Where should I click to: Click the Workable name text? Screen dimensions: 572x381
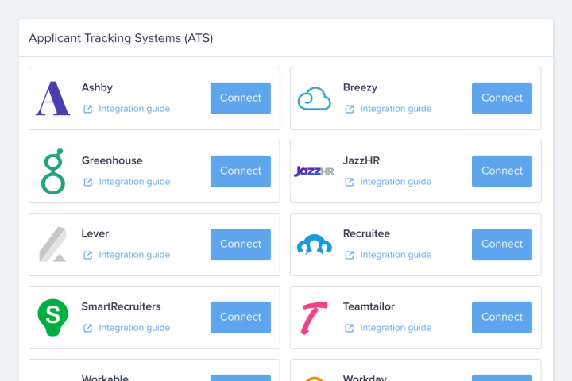point(105,378)
